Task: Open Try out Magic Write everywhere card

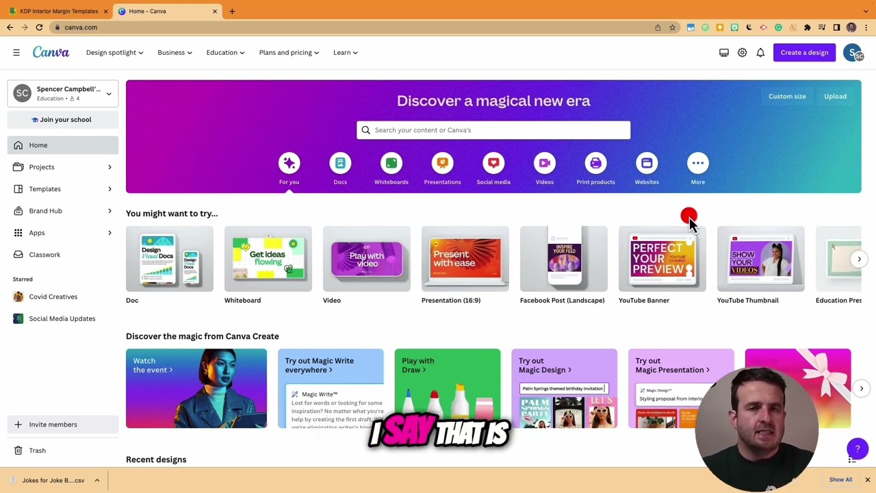Action: click(x=331, y=388)
